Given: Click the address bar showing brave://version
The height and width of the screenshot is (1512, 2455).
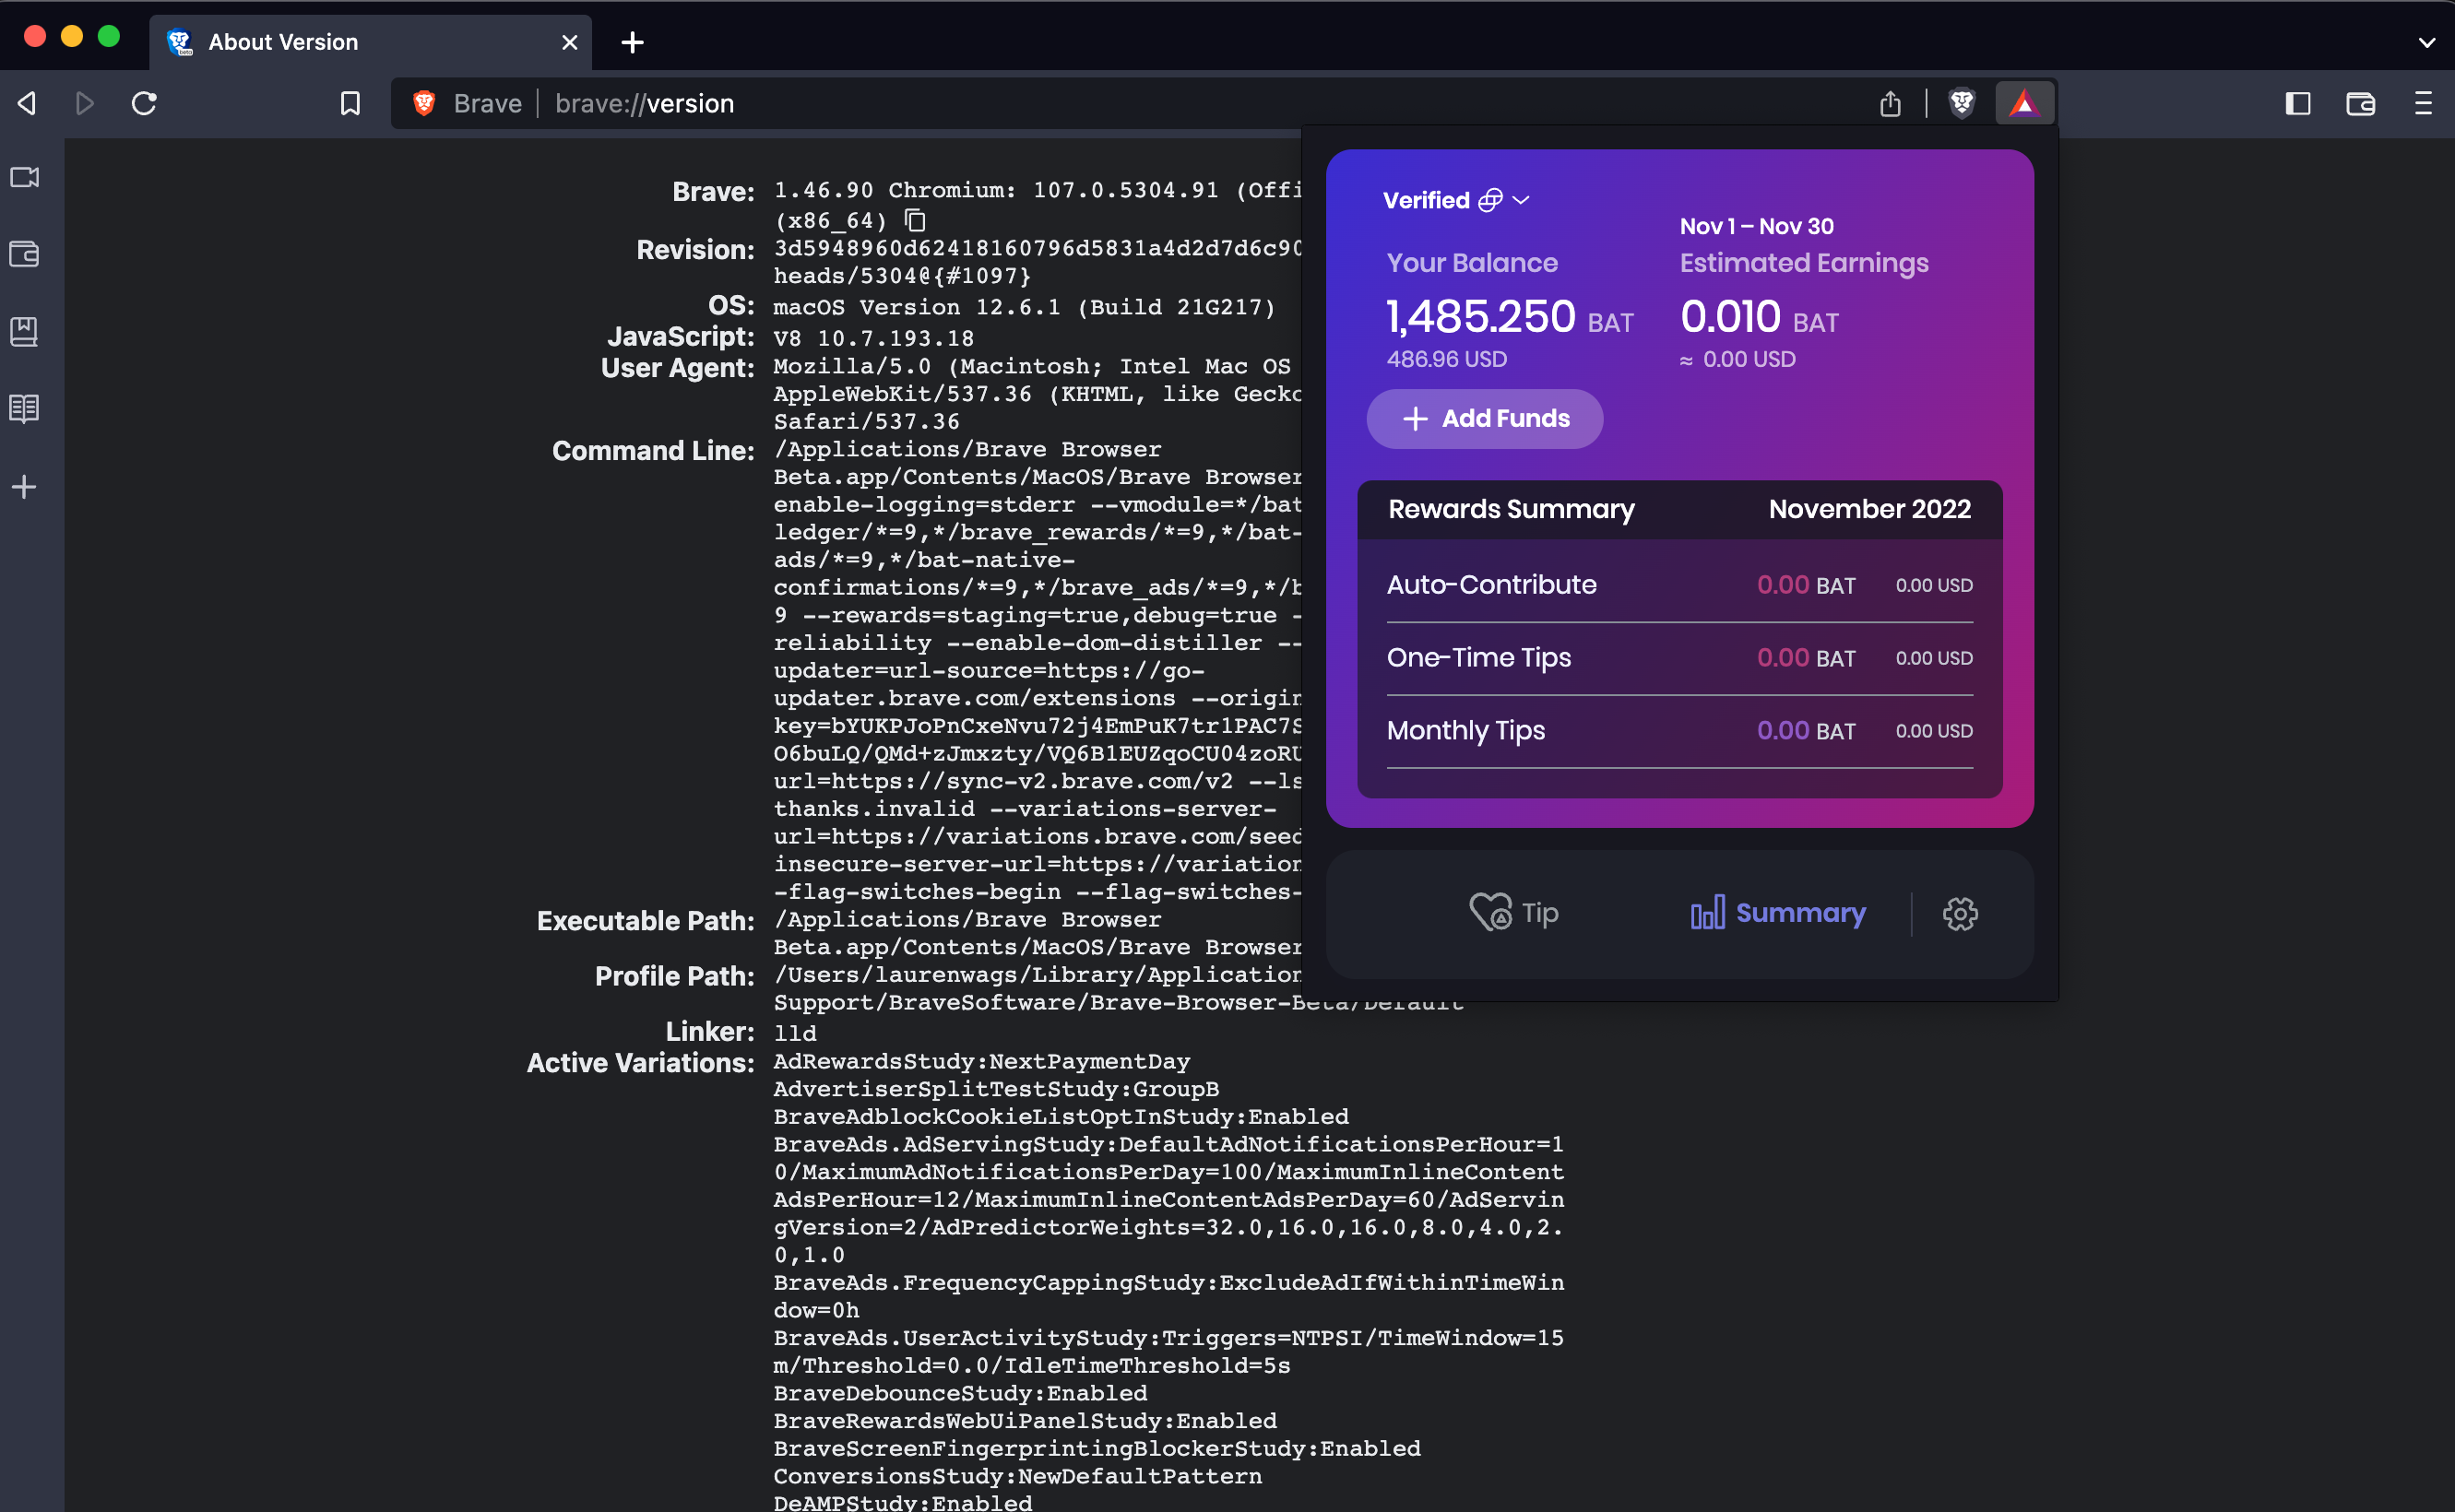Looking at the screenshot, I should pyautogui.click(x=645, y=103).
